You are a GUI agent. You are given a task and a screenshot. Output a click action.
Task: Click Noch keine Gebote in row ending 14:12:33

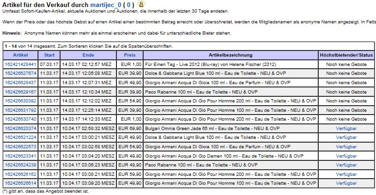pos(346,119)
